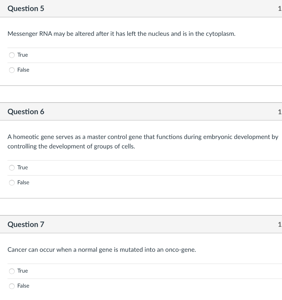Viewport: 282px width, 300px height.
Task: Select False radio button for Question 5
Action: 12,70
